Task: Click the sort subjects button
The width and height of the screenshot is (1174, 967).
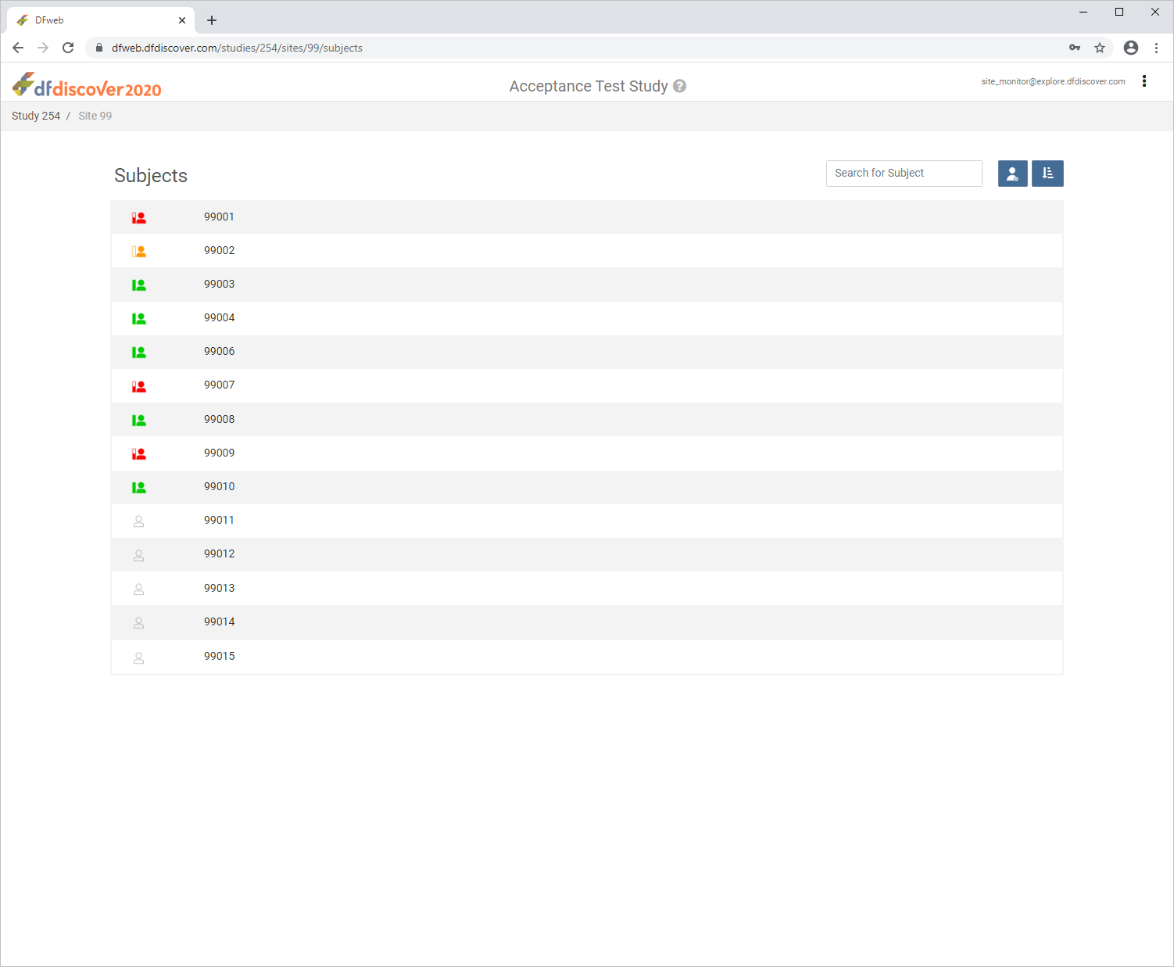Action: tap(1047, 174)
